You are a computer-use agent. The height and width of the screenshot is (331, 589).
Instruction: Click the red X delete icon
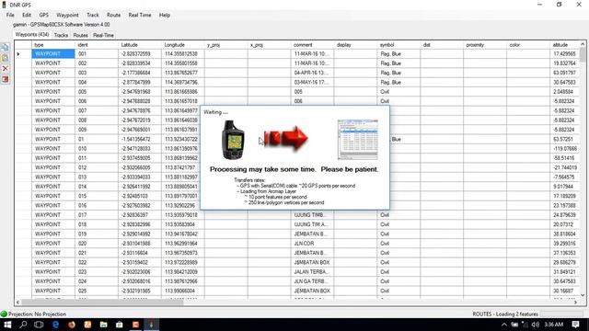click(x=5, y=69)
